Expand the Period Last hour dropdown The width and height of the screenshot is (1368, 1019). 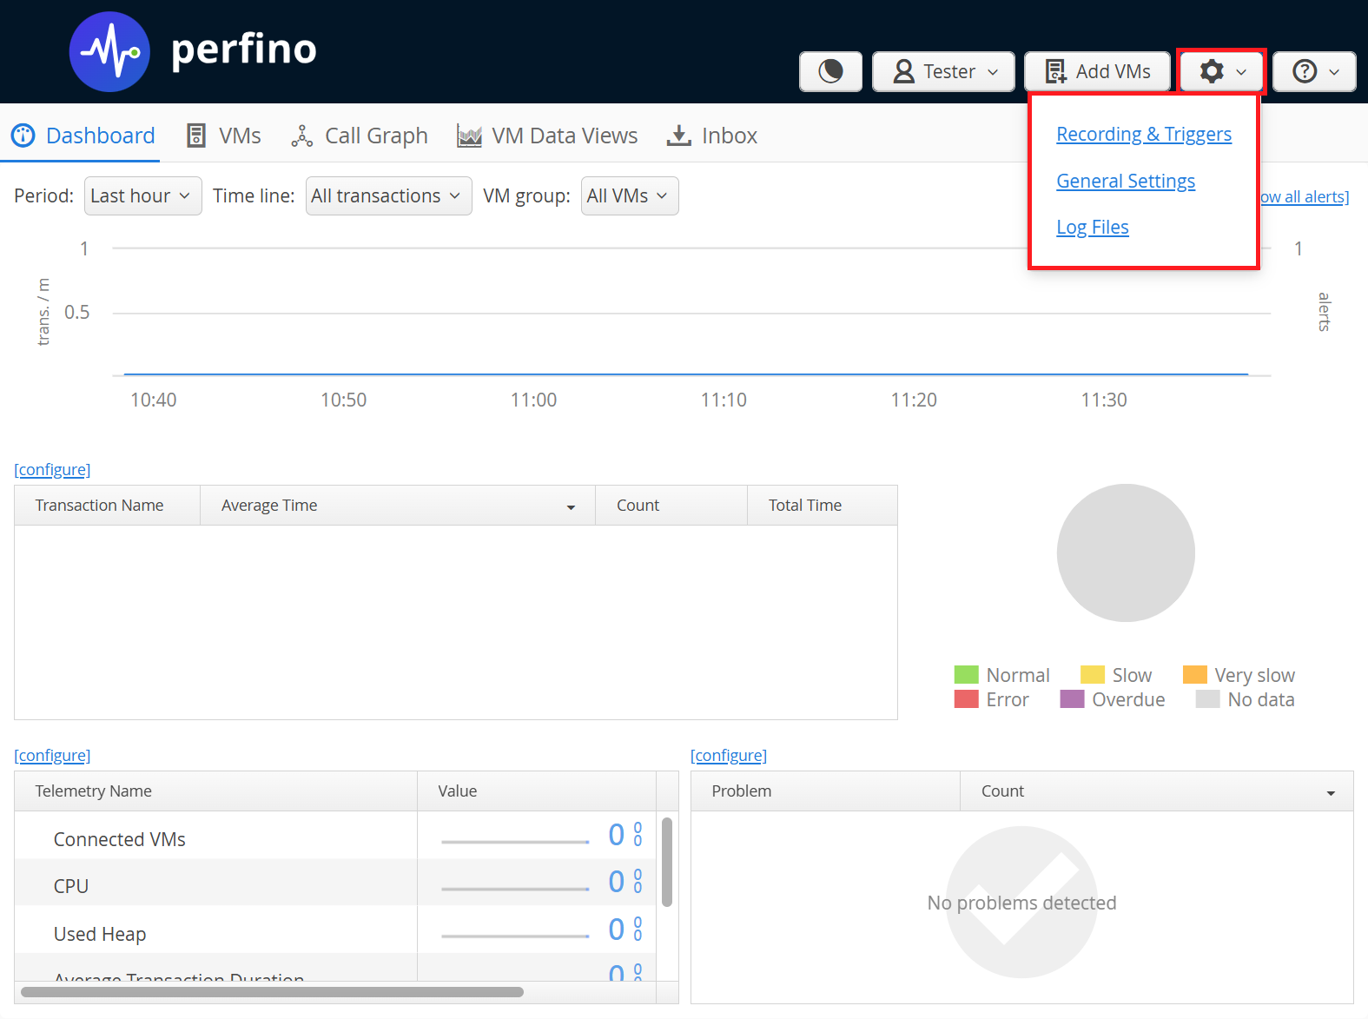[142, 196]
